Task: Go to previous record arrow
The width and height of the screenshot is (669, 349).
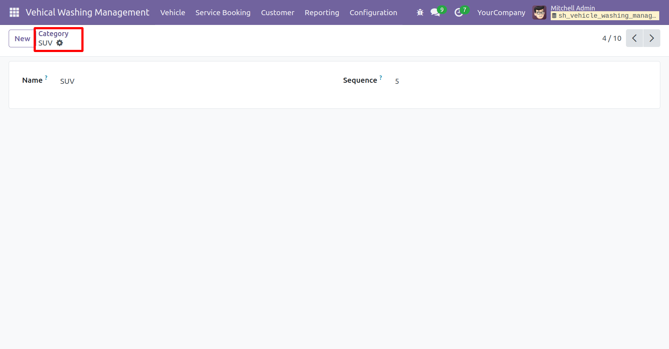Action: [634, 38]
